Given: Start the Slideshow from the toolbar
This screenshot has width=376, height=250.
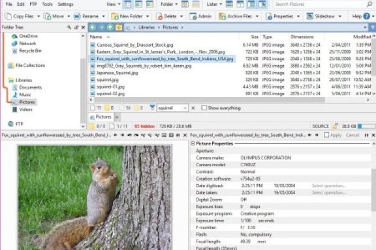Looking at the screenshot, I should tap(321, 16).
